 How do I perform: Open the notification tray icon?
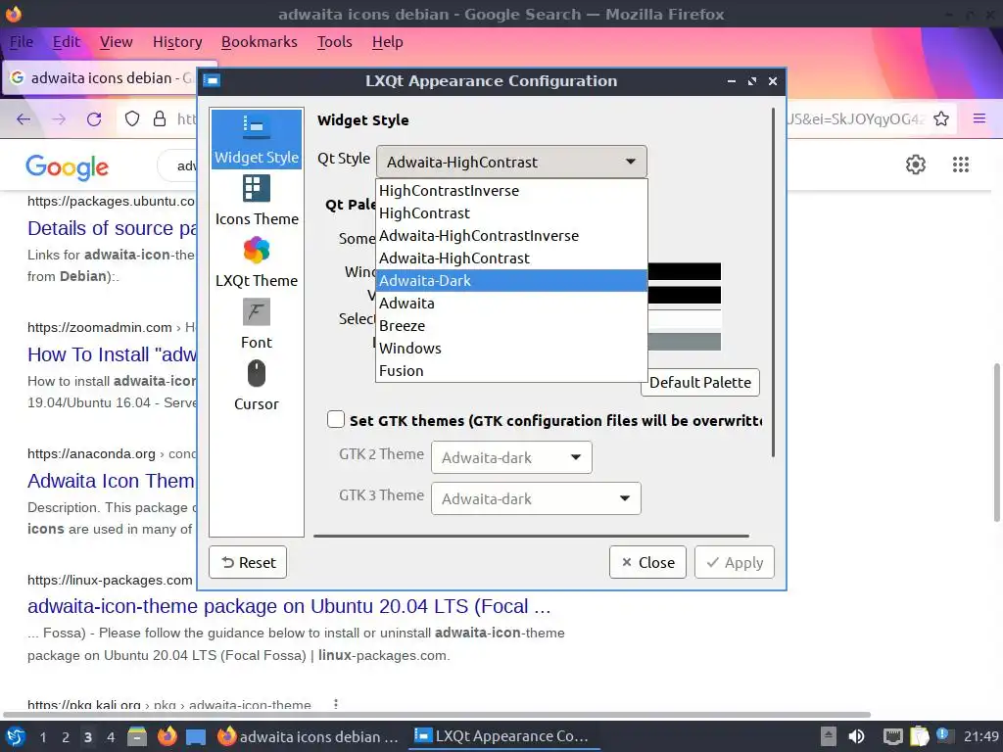944,735
